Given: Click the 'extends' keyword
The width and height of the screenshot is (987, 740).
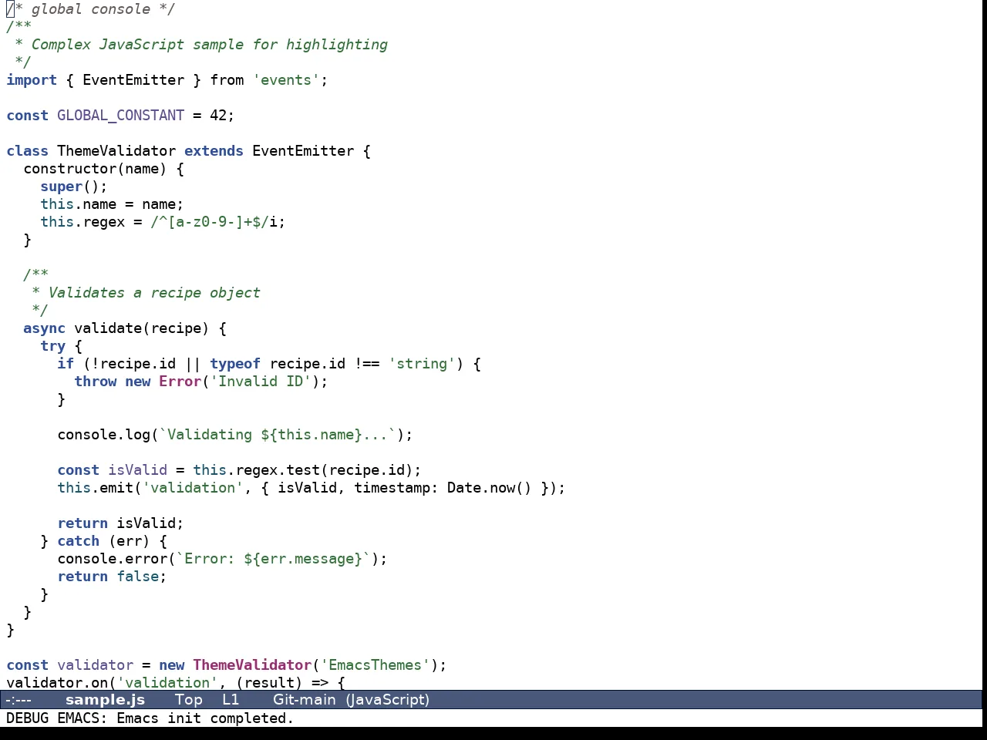Looking at the screenshot, I should 214,151.
